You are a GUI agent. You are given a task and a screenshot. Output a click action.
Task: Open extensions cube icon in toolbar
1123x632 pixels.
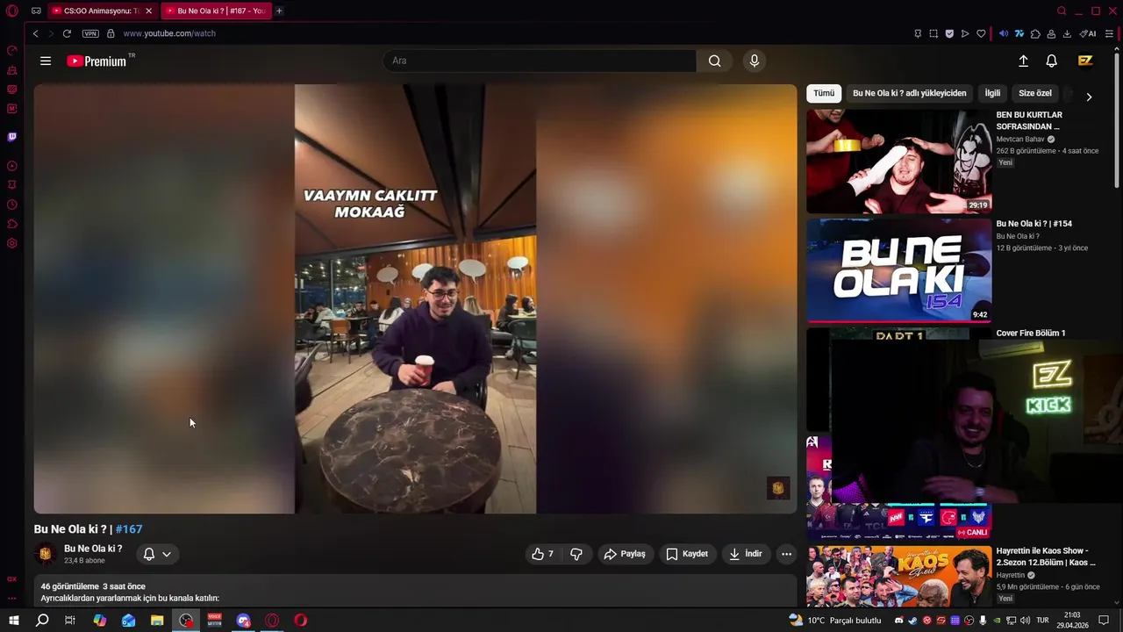click(1035, 33)
